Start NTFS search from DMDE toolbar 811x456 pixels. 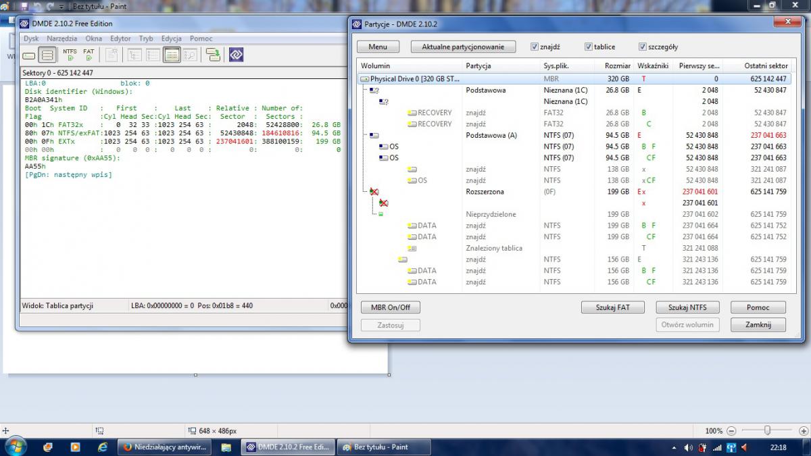(x=70, y=55)
